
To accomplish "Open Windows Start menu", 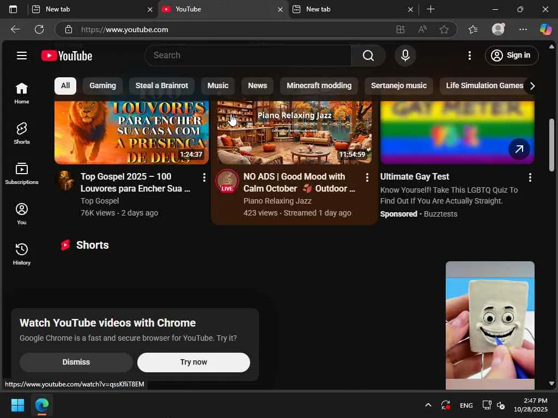I will (17, 405).
